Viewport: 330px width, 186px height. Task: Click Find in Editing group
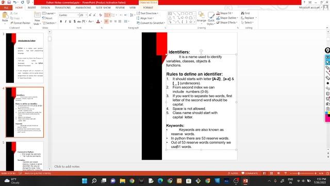(x=245, y=13)
